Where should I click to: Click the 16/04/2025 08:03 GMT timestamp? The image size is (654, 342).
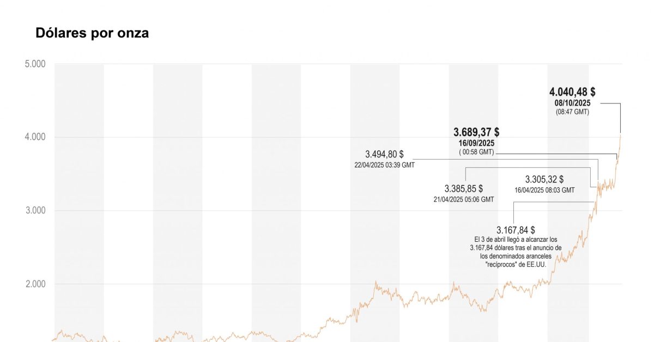(544, 190)
